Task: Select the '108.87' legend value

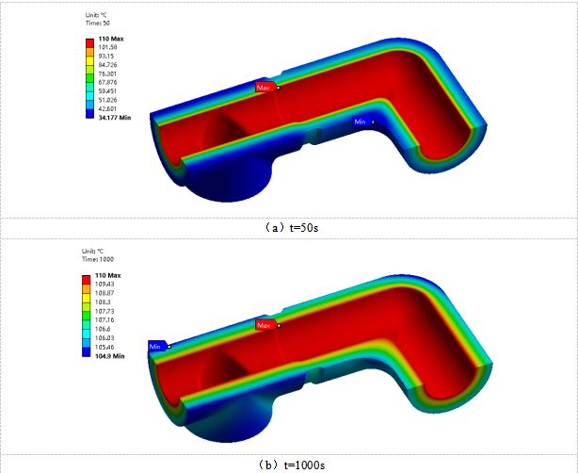Action: click(x=104, y=293)
